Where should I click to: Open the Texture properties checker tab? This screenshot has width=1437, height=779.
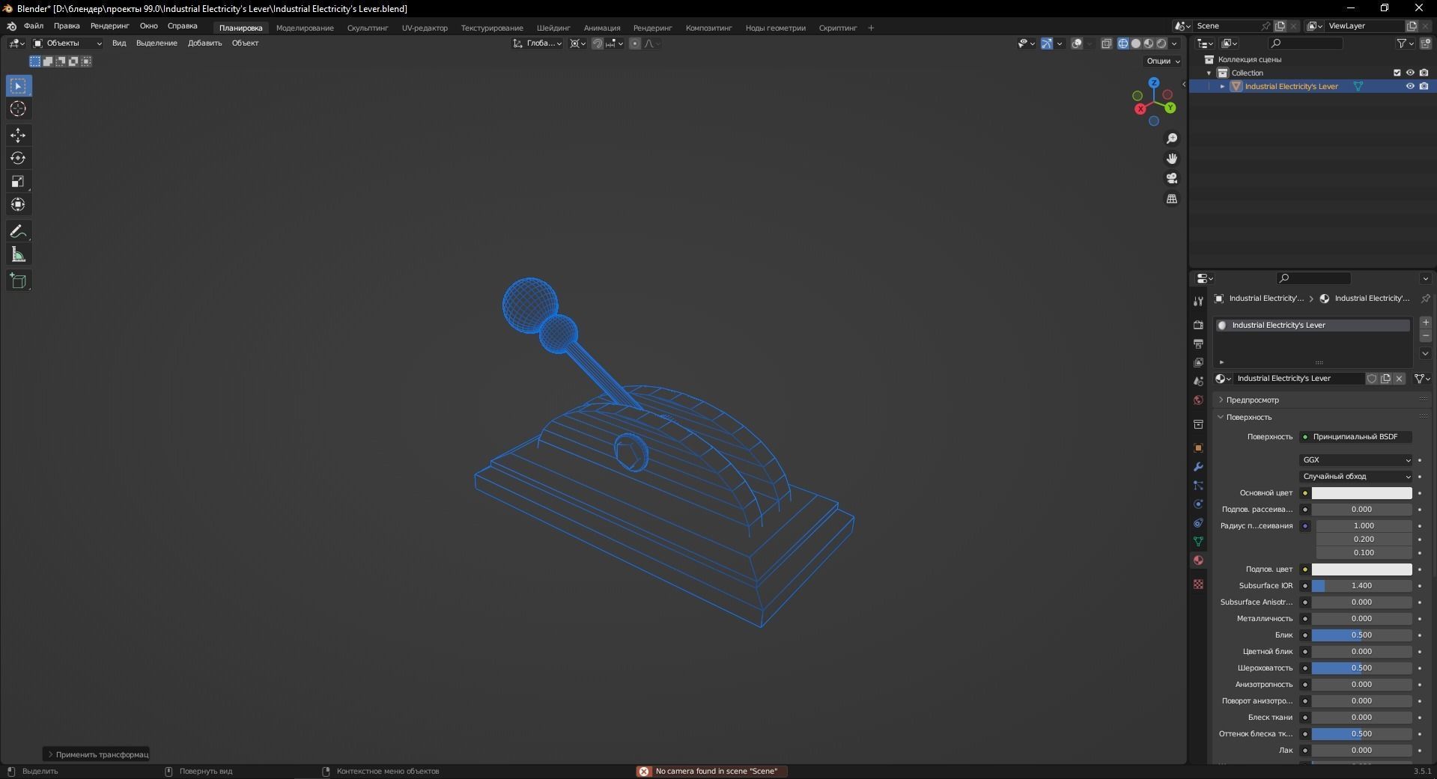pos(1198,584)
